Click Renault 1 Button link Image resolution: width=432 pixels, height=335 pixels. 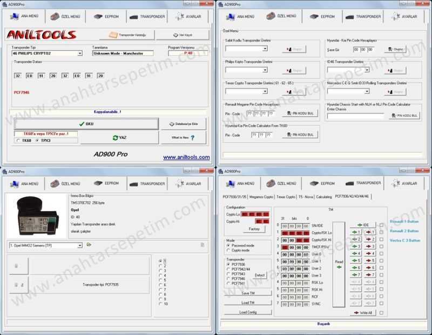point(404,222)
